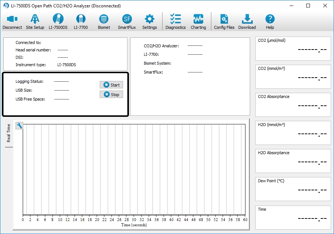This screenshot has width=334, height=234.
Task: Click the H2O Absorptance readout panel
Action: pos(293,161)
